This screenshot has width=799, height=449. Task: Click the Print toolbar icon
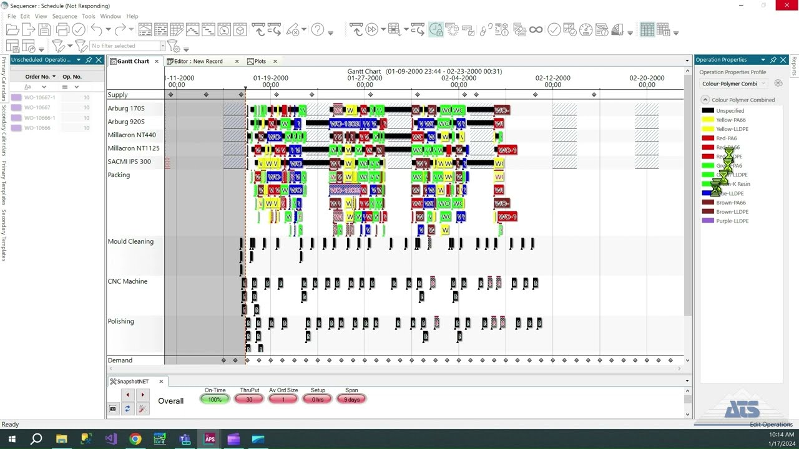click(62, 29)
